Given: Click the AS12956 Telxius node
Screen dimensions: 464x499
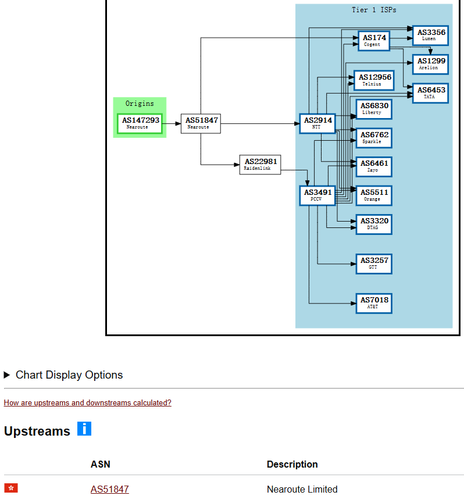Looking at the screenshot, I should click(373, 80).
